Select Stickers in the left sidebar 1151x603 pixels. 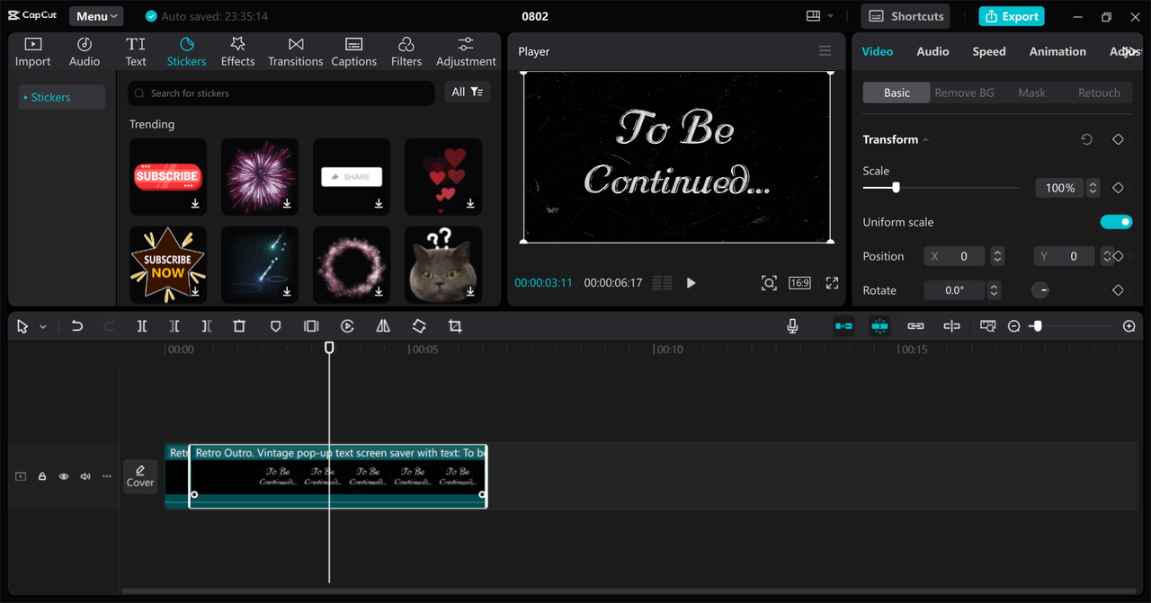click(62, 97)
